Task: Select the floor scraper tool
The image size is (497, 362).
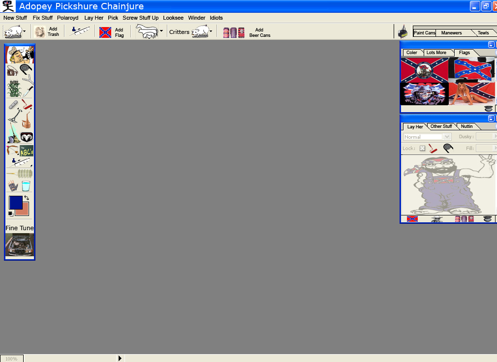Action: coord(15,116)
